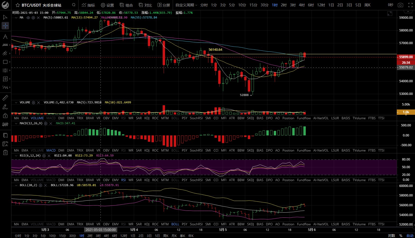Collapse the RSI pane chevron
415x238 pixels.
click(16, 156)
